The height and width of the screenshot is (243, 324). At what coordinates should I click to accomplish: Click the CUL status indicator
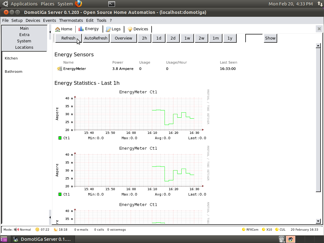pyautogui.click(x=280, y=230)
